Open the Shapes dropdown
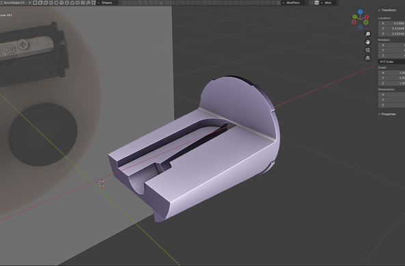 pyautogui.click(x=107, y=3)
